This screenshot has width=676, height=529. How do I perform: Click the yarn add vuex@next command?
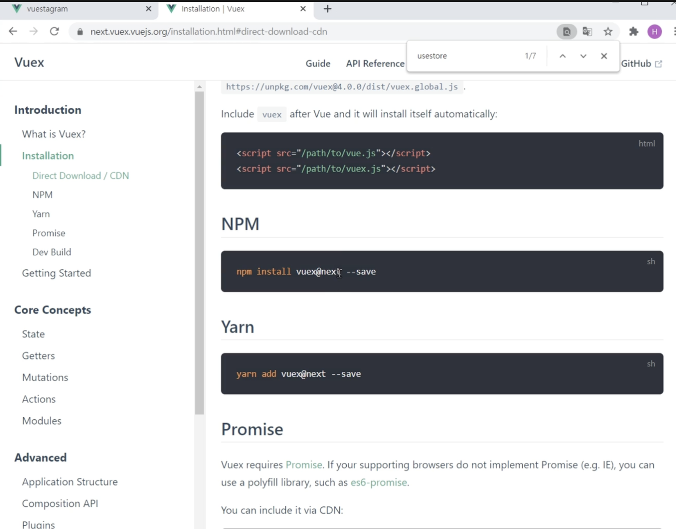(x=298, y=374)
